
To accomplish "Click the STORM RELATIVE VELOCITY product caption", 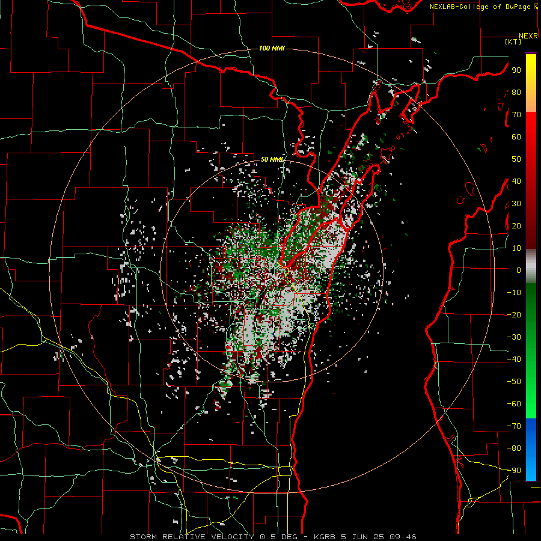I will (x=192, y=537).
